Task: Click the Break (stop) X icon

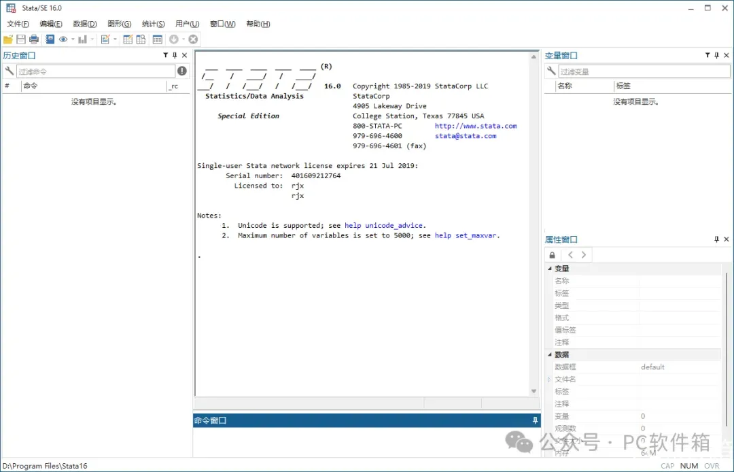Action: (x=193, y=39)
